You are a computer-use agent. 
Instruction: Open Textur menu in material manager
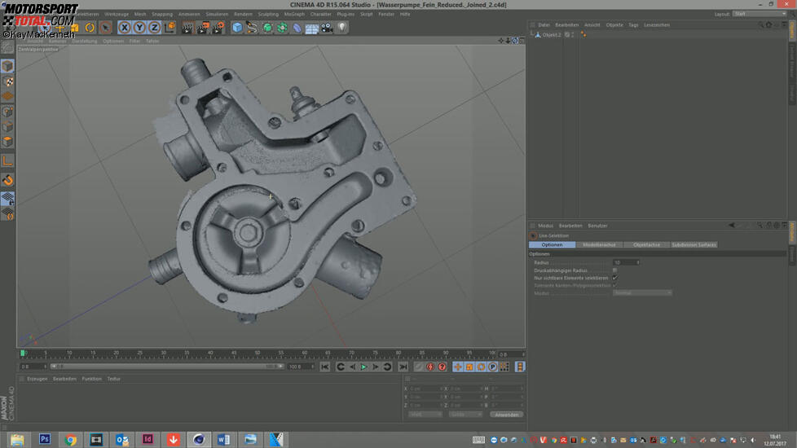point(114,379)
